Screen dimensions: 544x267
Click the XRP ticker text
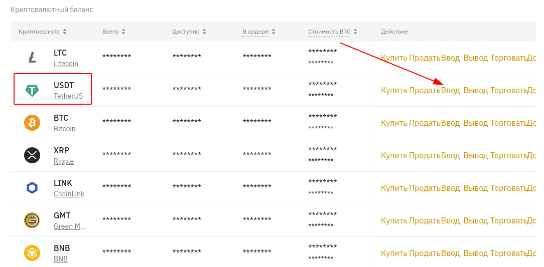click(x=61, y=151)
